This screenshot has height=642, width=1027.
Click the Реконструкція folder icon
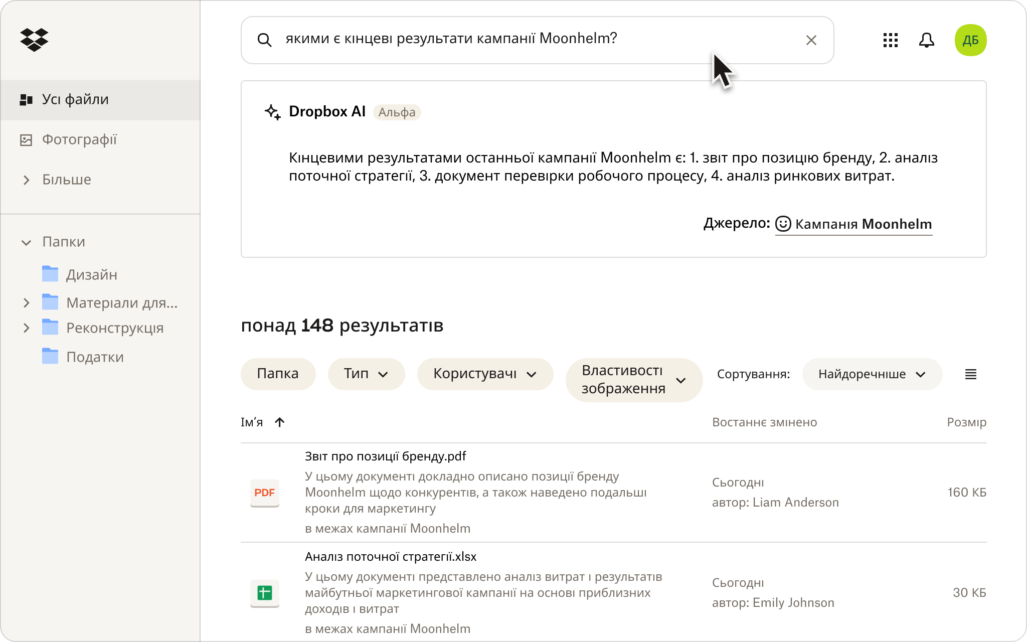pyautogui.click(x=50, y=327)
